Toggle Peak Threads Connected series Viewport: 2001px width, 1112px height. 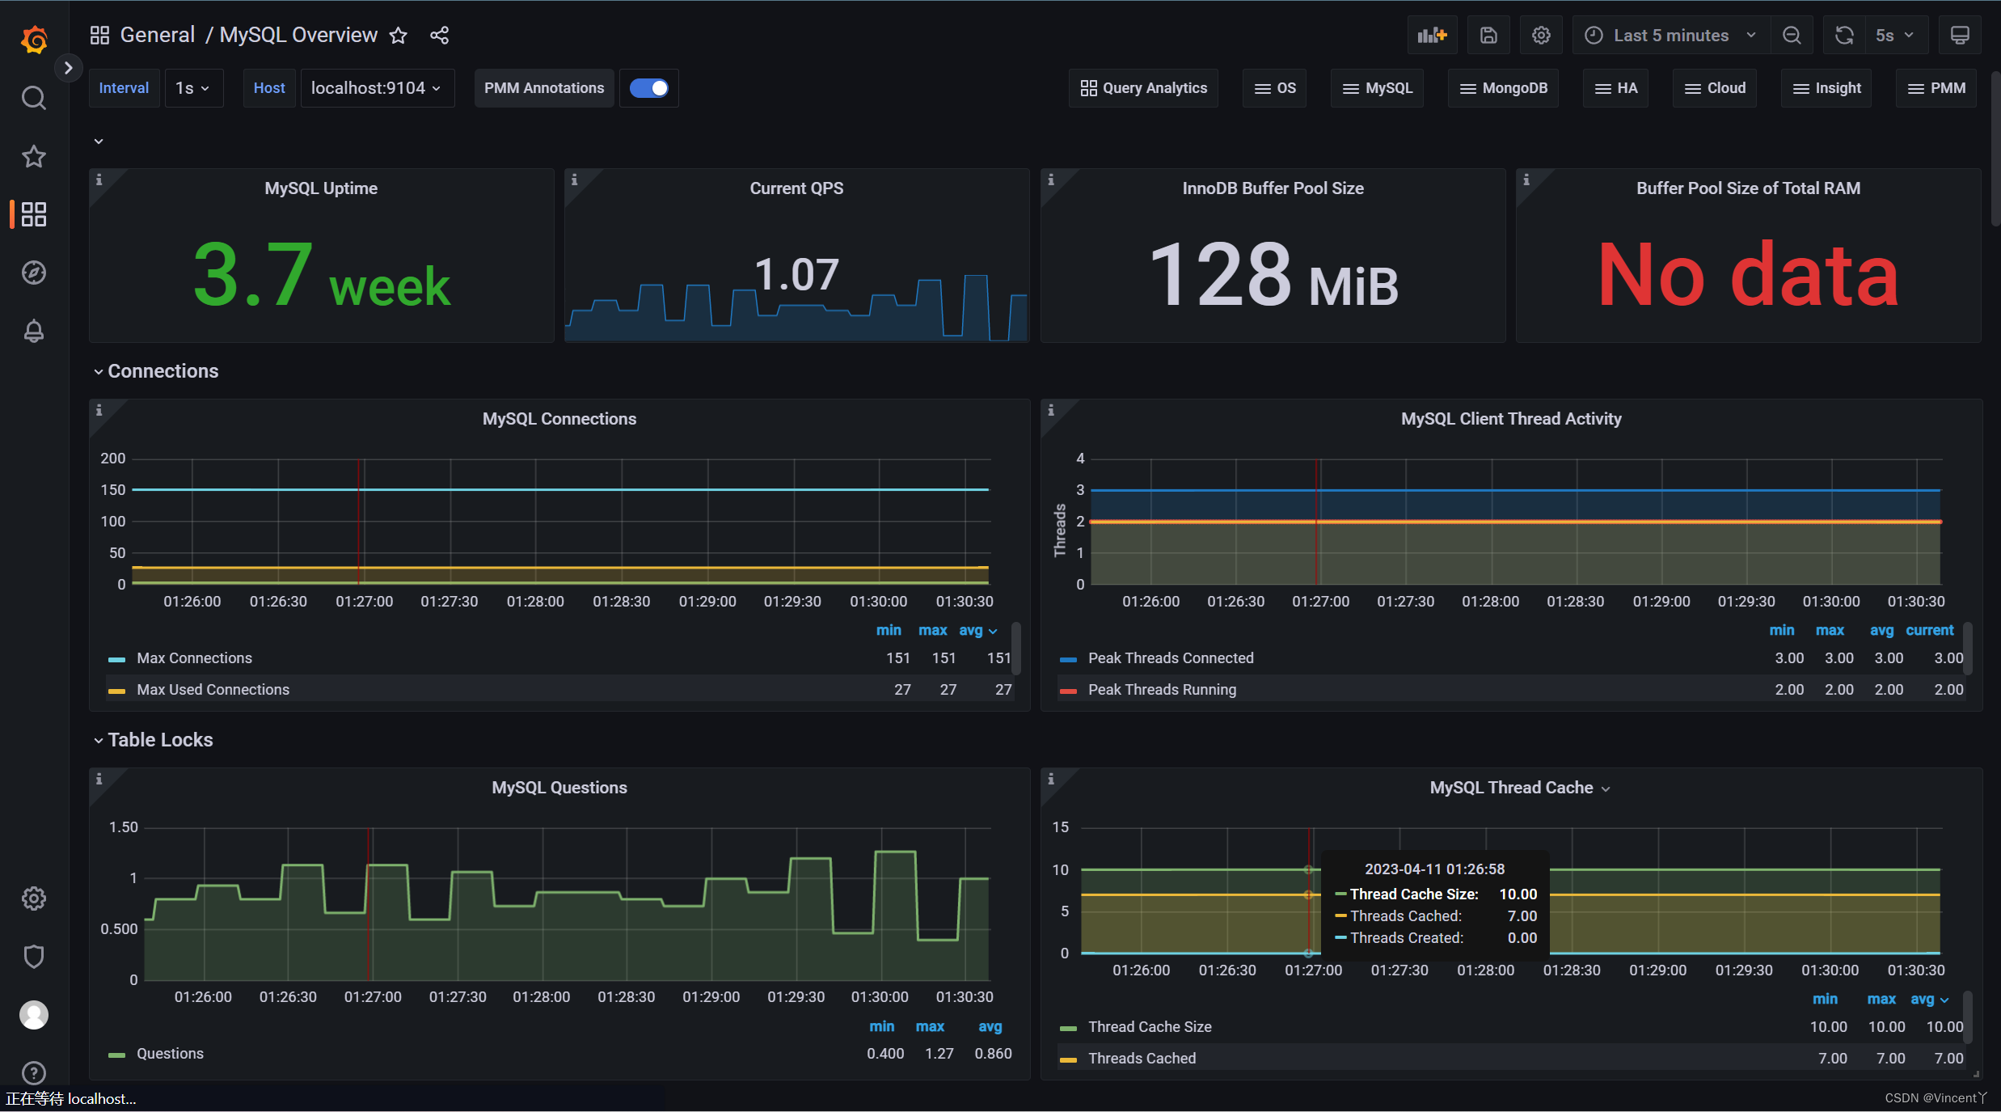1171,658
